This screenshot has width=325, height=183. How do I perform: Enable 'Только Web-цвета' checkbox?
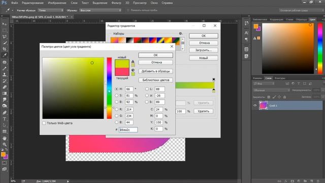(44, 123)
